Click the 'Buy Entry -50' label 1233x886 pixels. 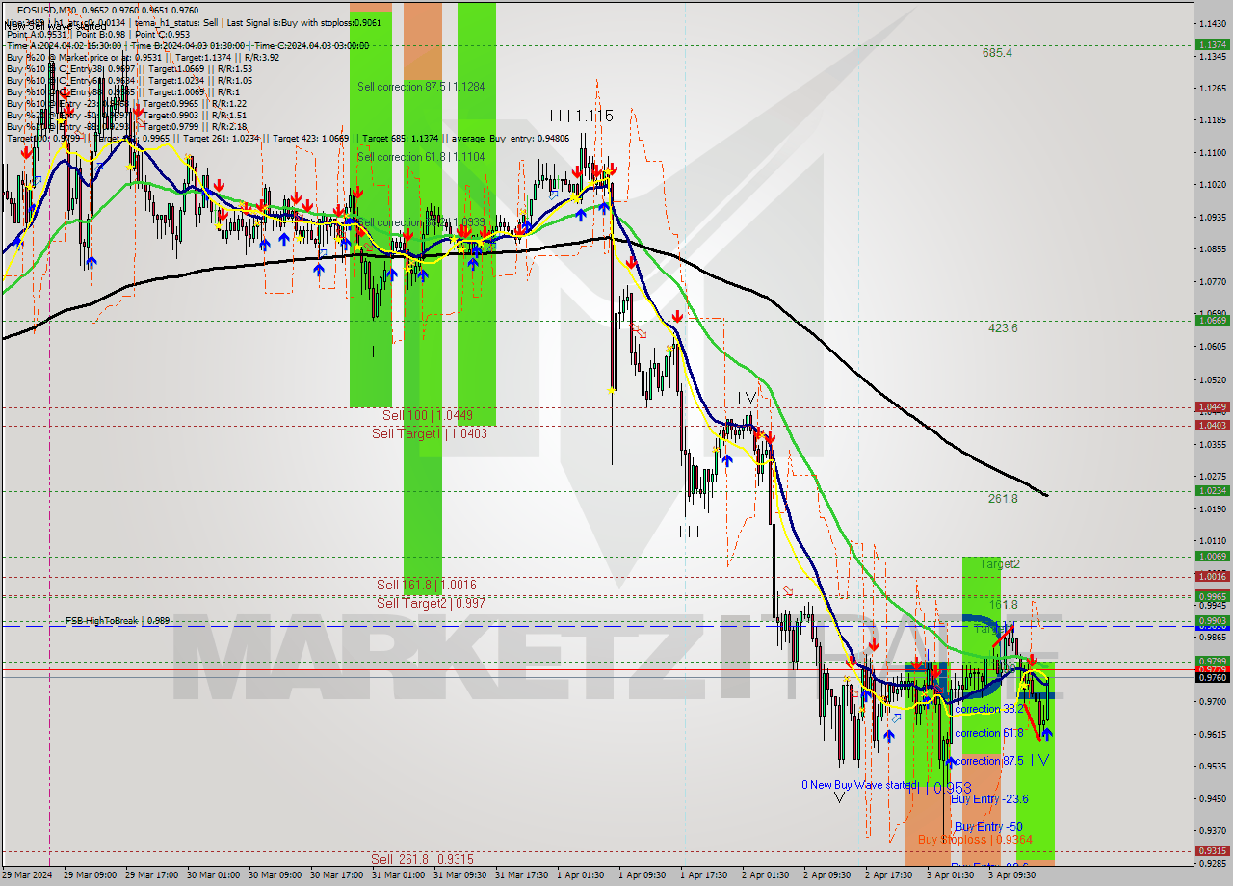click(988, 827)
